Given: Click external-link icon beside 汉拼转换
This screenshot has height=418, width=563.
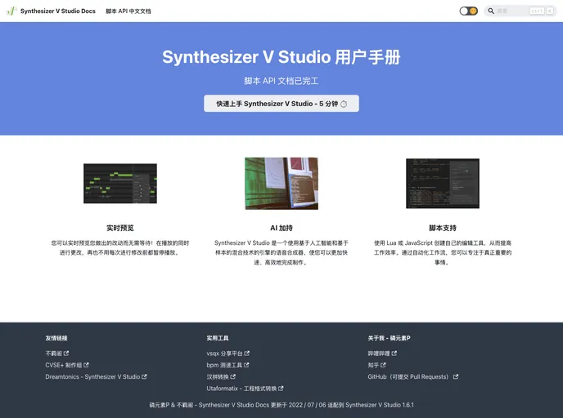Looking at the screenshot, I should (x=233, y=377).
